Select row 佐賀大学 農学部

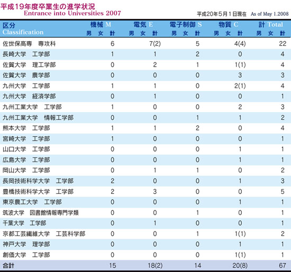click(x=145, y=76)
